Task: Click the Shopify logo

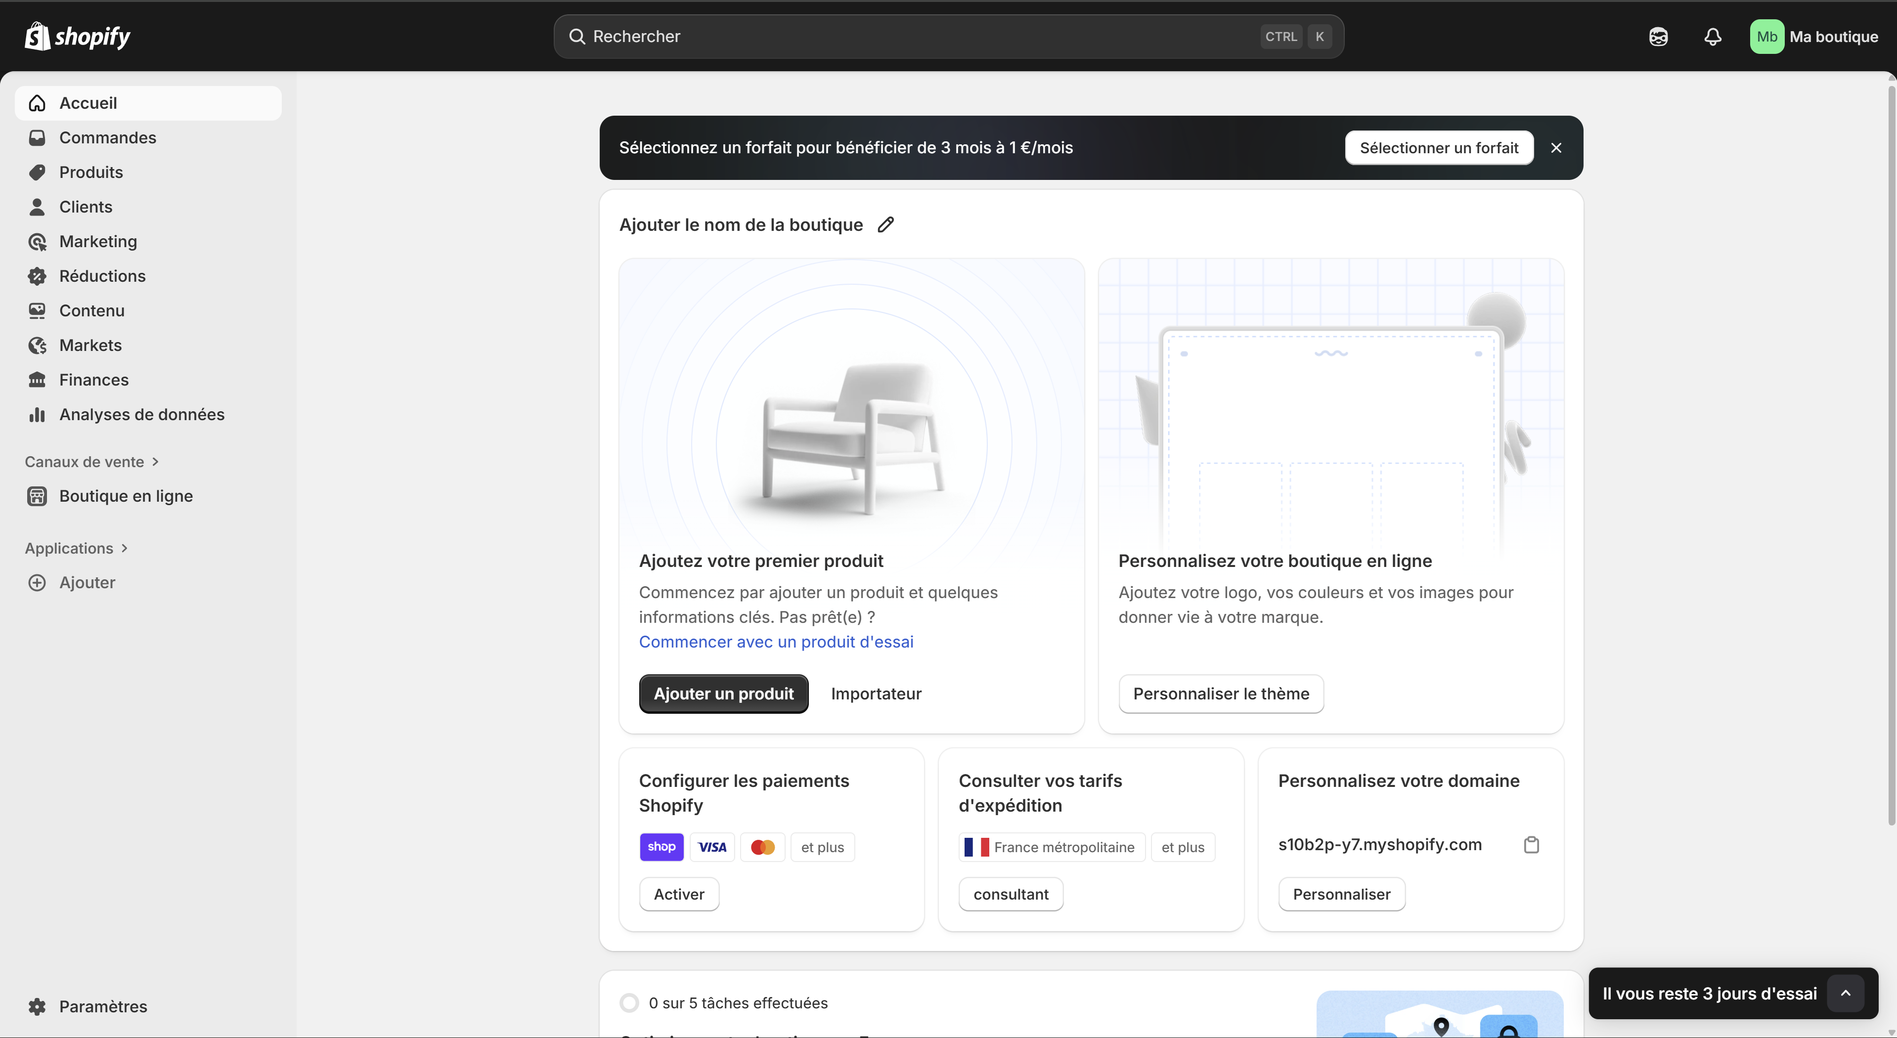Action: tap(77, 36)
